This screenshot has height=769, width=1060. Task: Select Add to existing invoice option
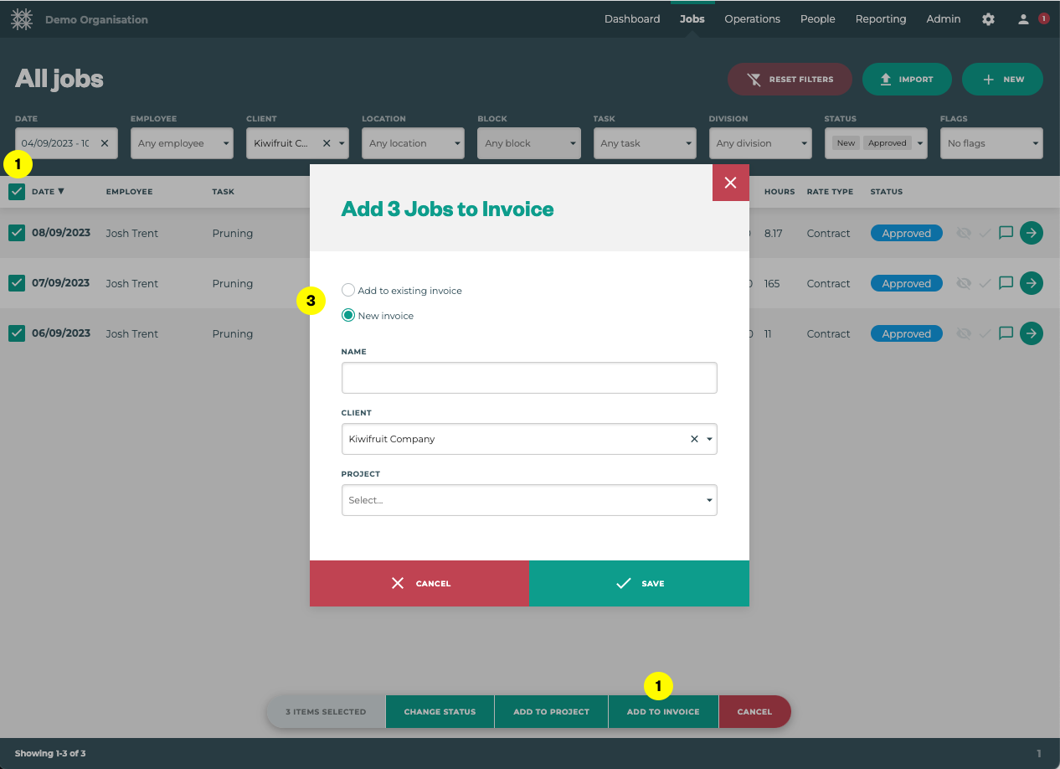coord(348,291)
